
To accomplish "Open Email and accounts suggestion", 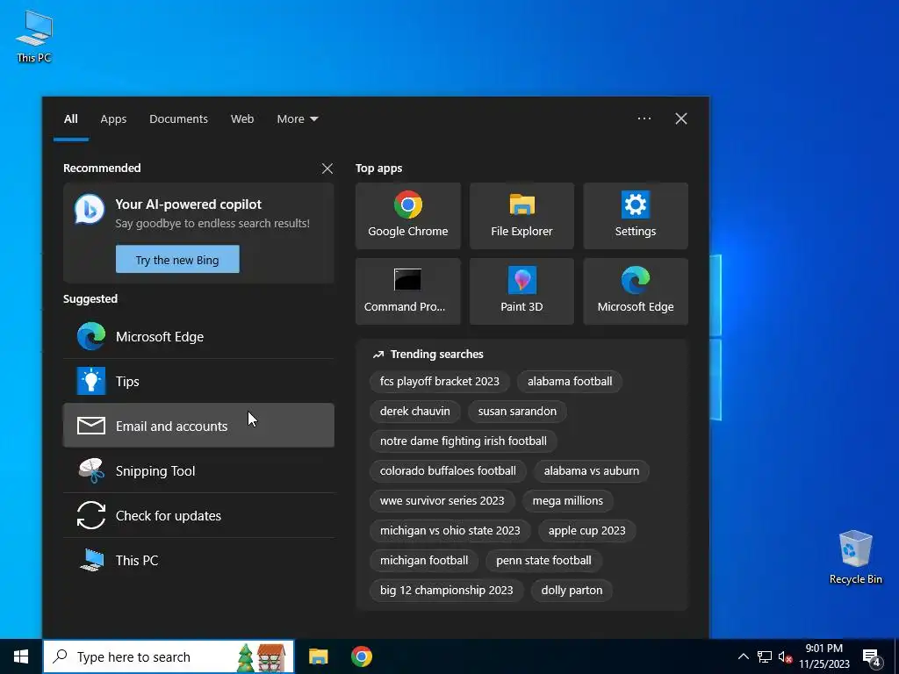I will coord(198,426).
